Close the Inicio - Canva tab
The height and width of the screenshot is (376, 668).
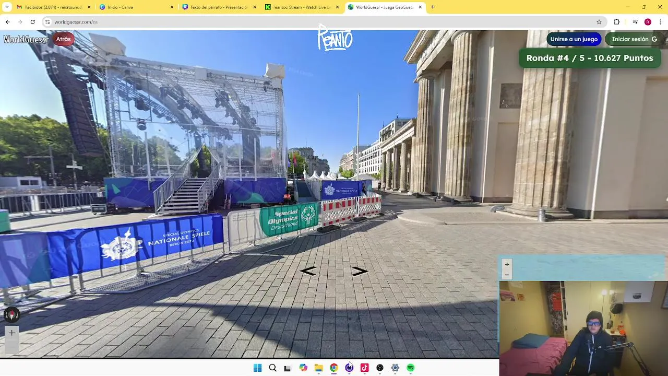pyautogui.click(x=172, y=7)
